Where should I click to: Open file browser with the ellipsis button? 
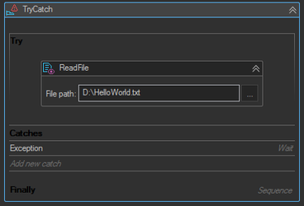[250, 93]
